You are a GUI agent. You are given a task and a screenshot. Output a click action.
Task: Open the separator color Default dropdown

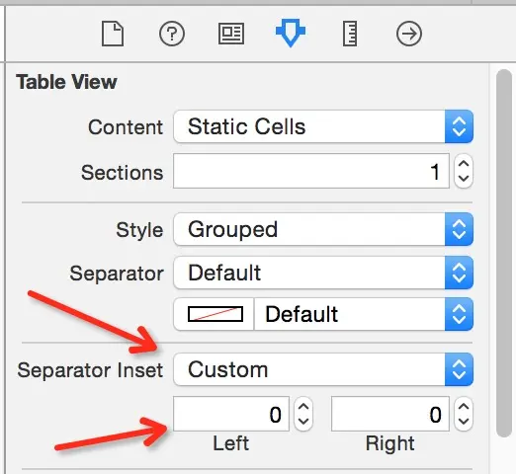tap(364, 314)
